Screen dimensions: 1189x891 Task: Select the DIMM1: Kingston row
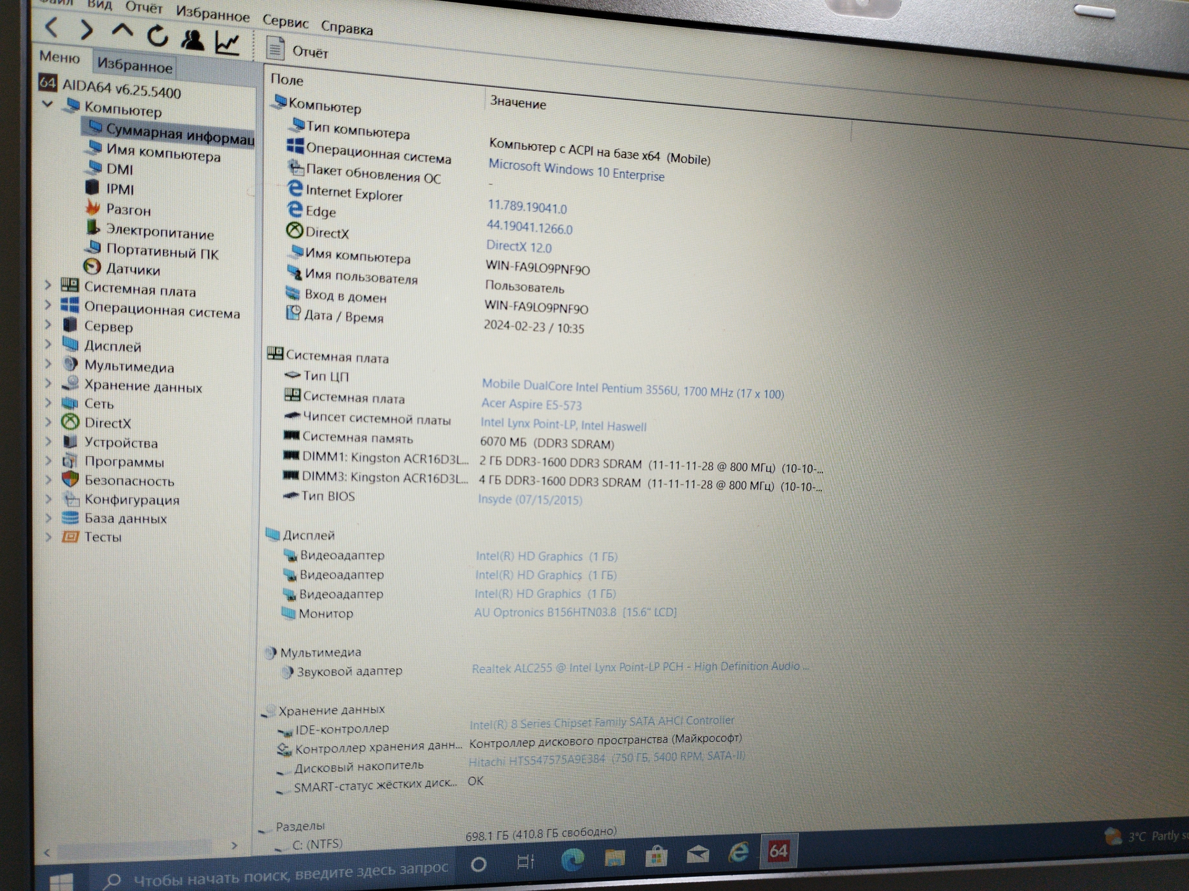552,462
